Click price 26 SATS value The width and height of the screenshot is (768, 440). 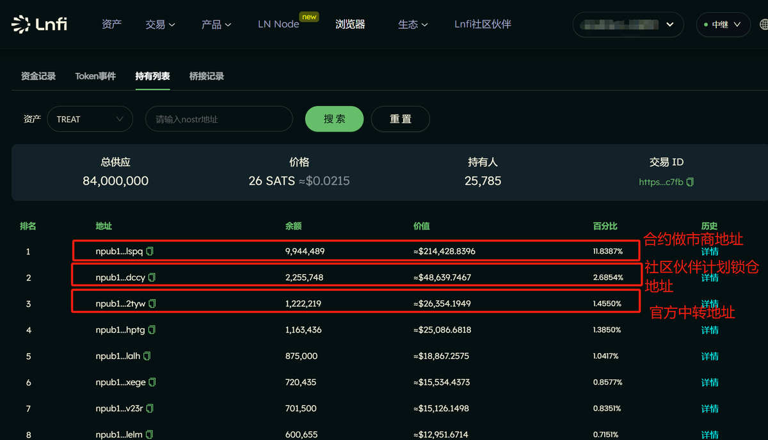pos(272,181)
